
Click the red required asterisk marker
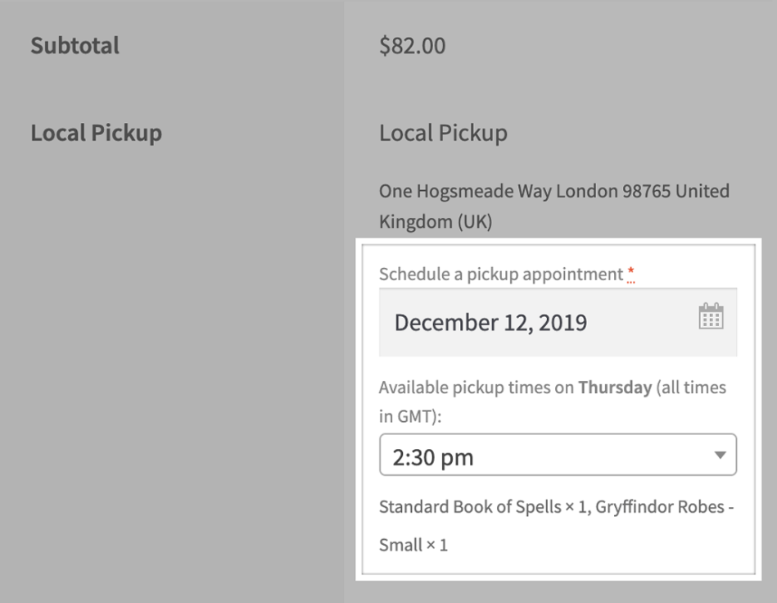pos(630,275)
